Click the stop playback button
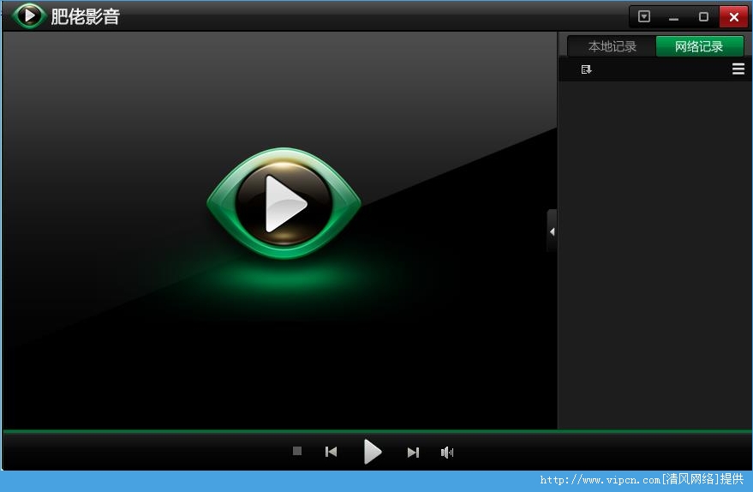 (297, 451)
